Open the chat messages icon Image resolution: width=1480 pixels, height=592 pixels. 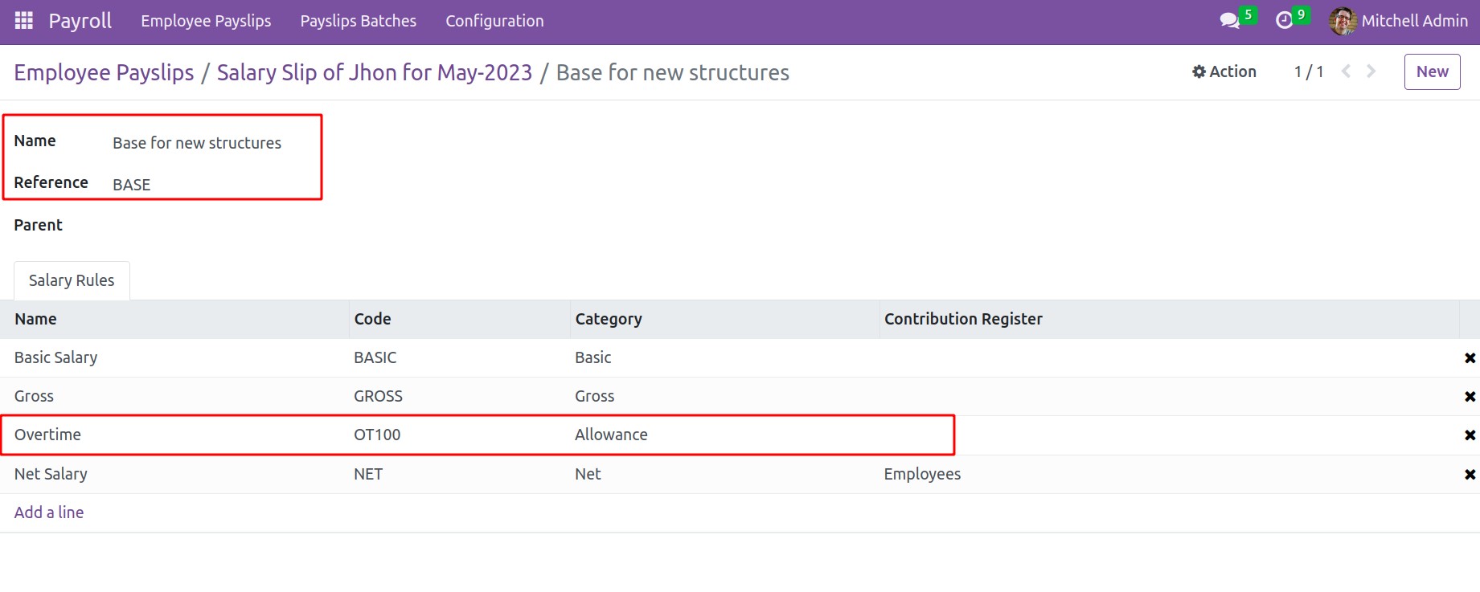[x=1229, y=21]
